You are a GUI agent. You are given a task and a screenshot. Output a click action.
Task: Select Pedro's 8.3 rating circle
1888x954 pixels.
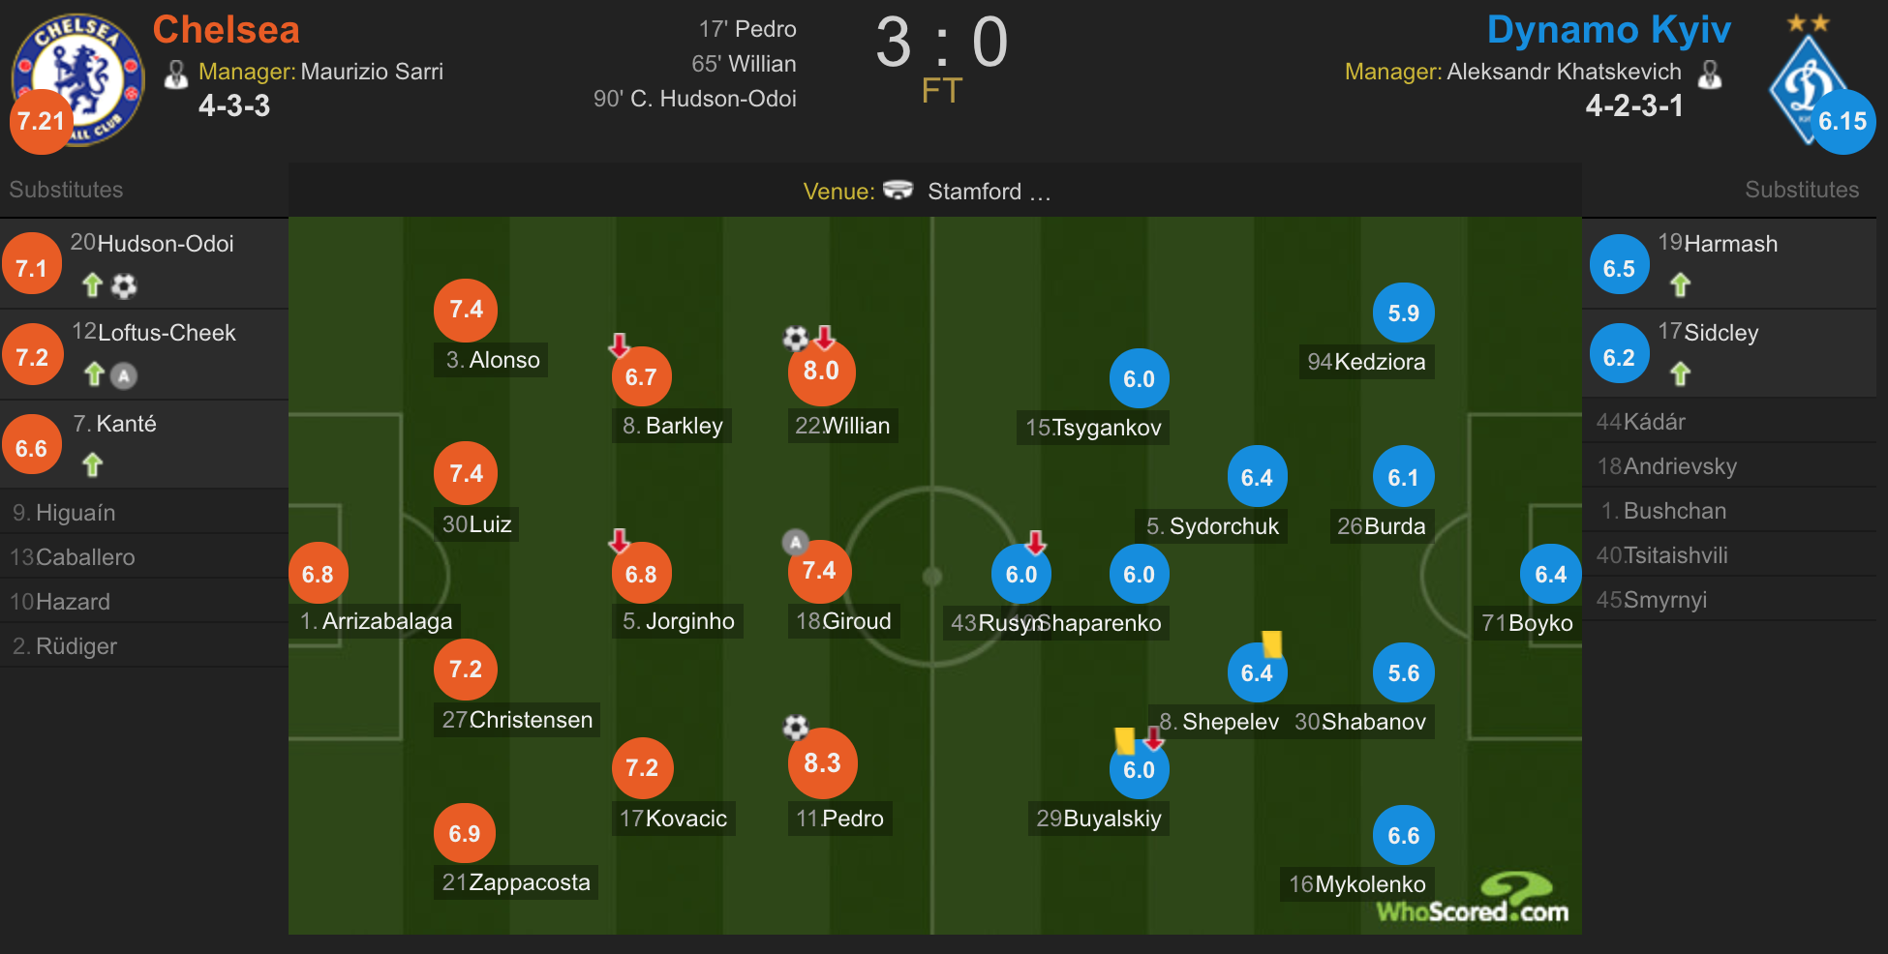[x=822, y=762]
